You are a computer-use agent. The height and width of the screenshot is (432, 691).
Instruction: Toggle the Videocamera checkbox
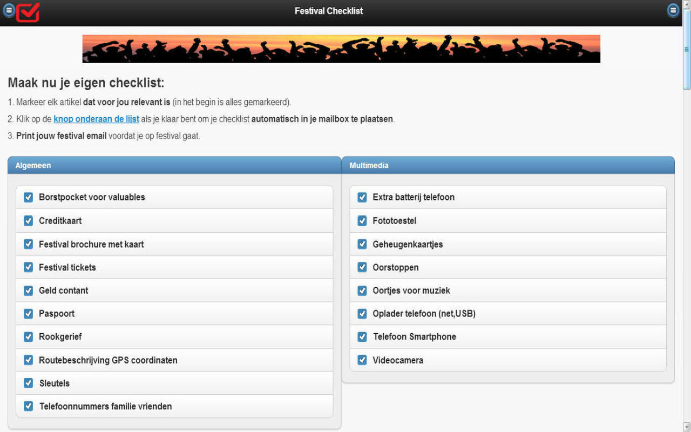coord(362,360)
